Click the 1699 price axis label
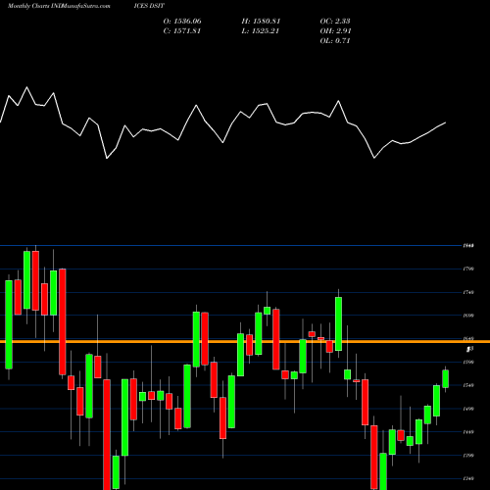Viewport: 490px width, 490px height. pos(468,316)
